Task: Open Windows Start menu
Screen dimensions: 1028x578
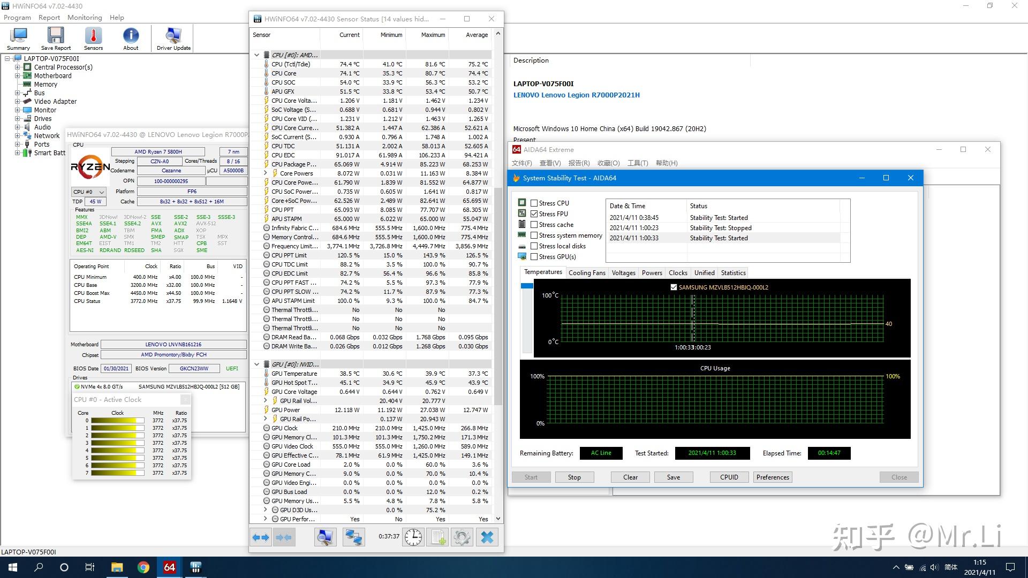Action: tap(13, 567)
